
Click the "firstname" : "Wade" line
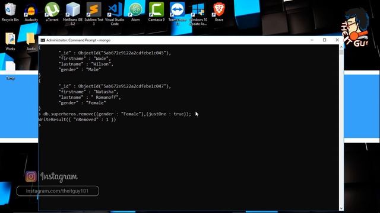[x=84, y=59]
